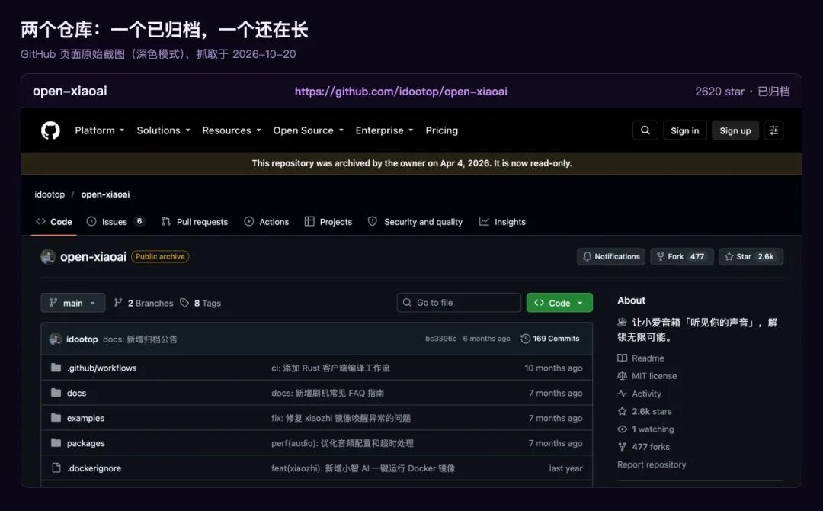Expand the Open Source menu
This screenshot has width=823, height=511.
coord(308,130)
